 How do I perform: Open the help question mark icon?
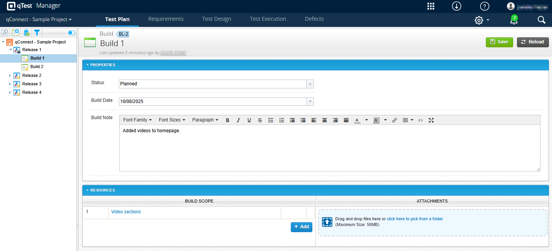coord(485,6)
